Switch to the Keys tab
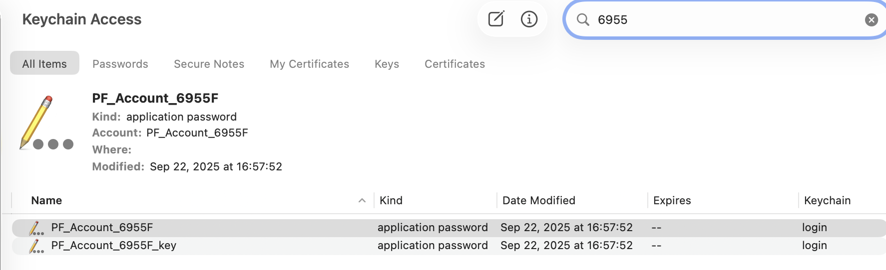 tap(387, 64)
